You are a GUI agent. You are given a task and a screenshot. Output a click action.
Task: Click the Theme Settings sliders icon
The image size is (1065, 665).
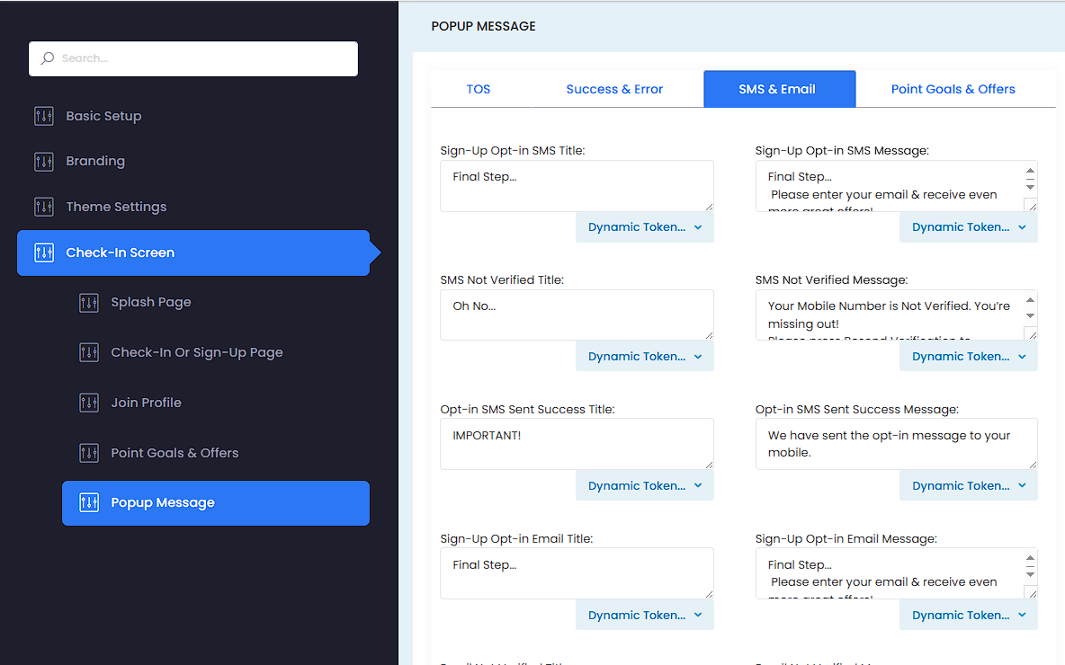(x=44, y=207)
